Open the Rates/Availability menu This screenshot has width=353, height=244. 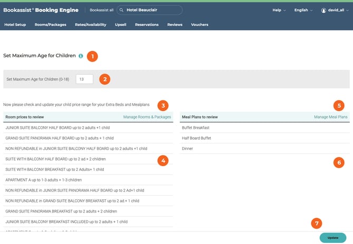91,25
